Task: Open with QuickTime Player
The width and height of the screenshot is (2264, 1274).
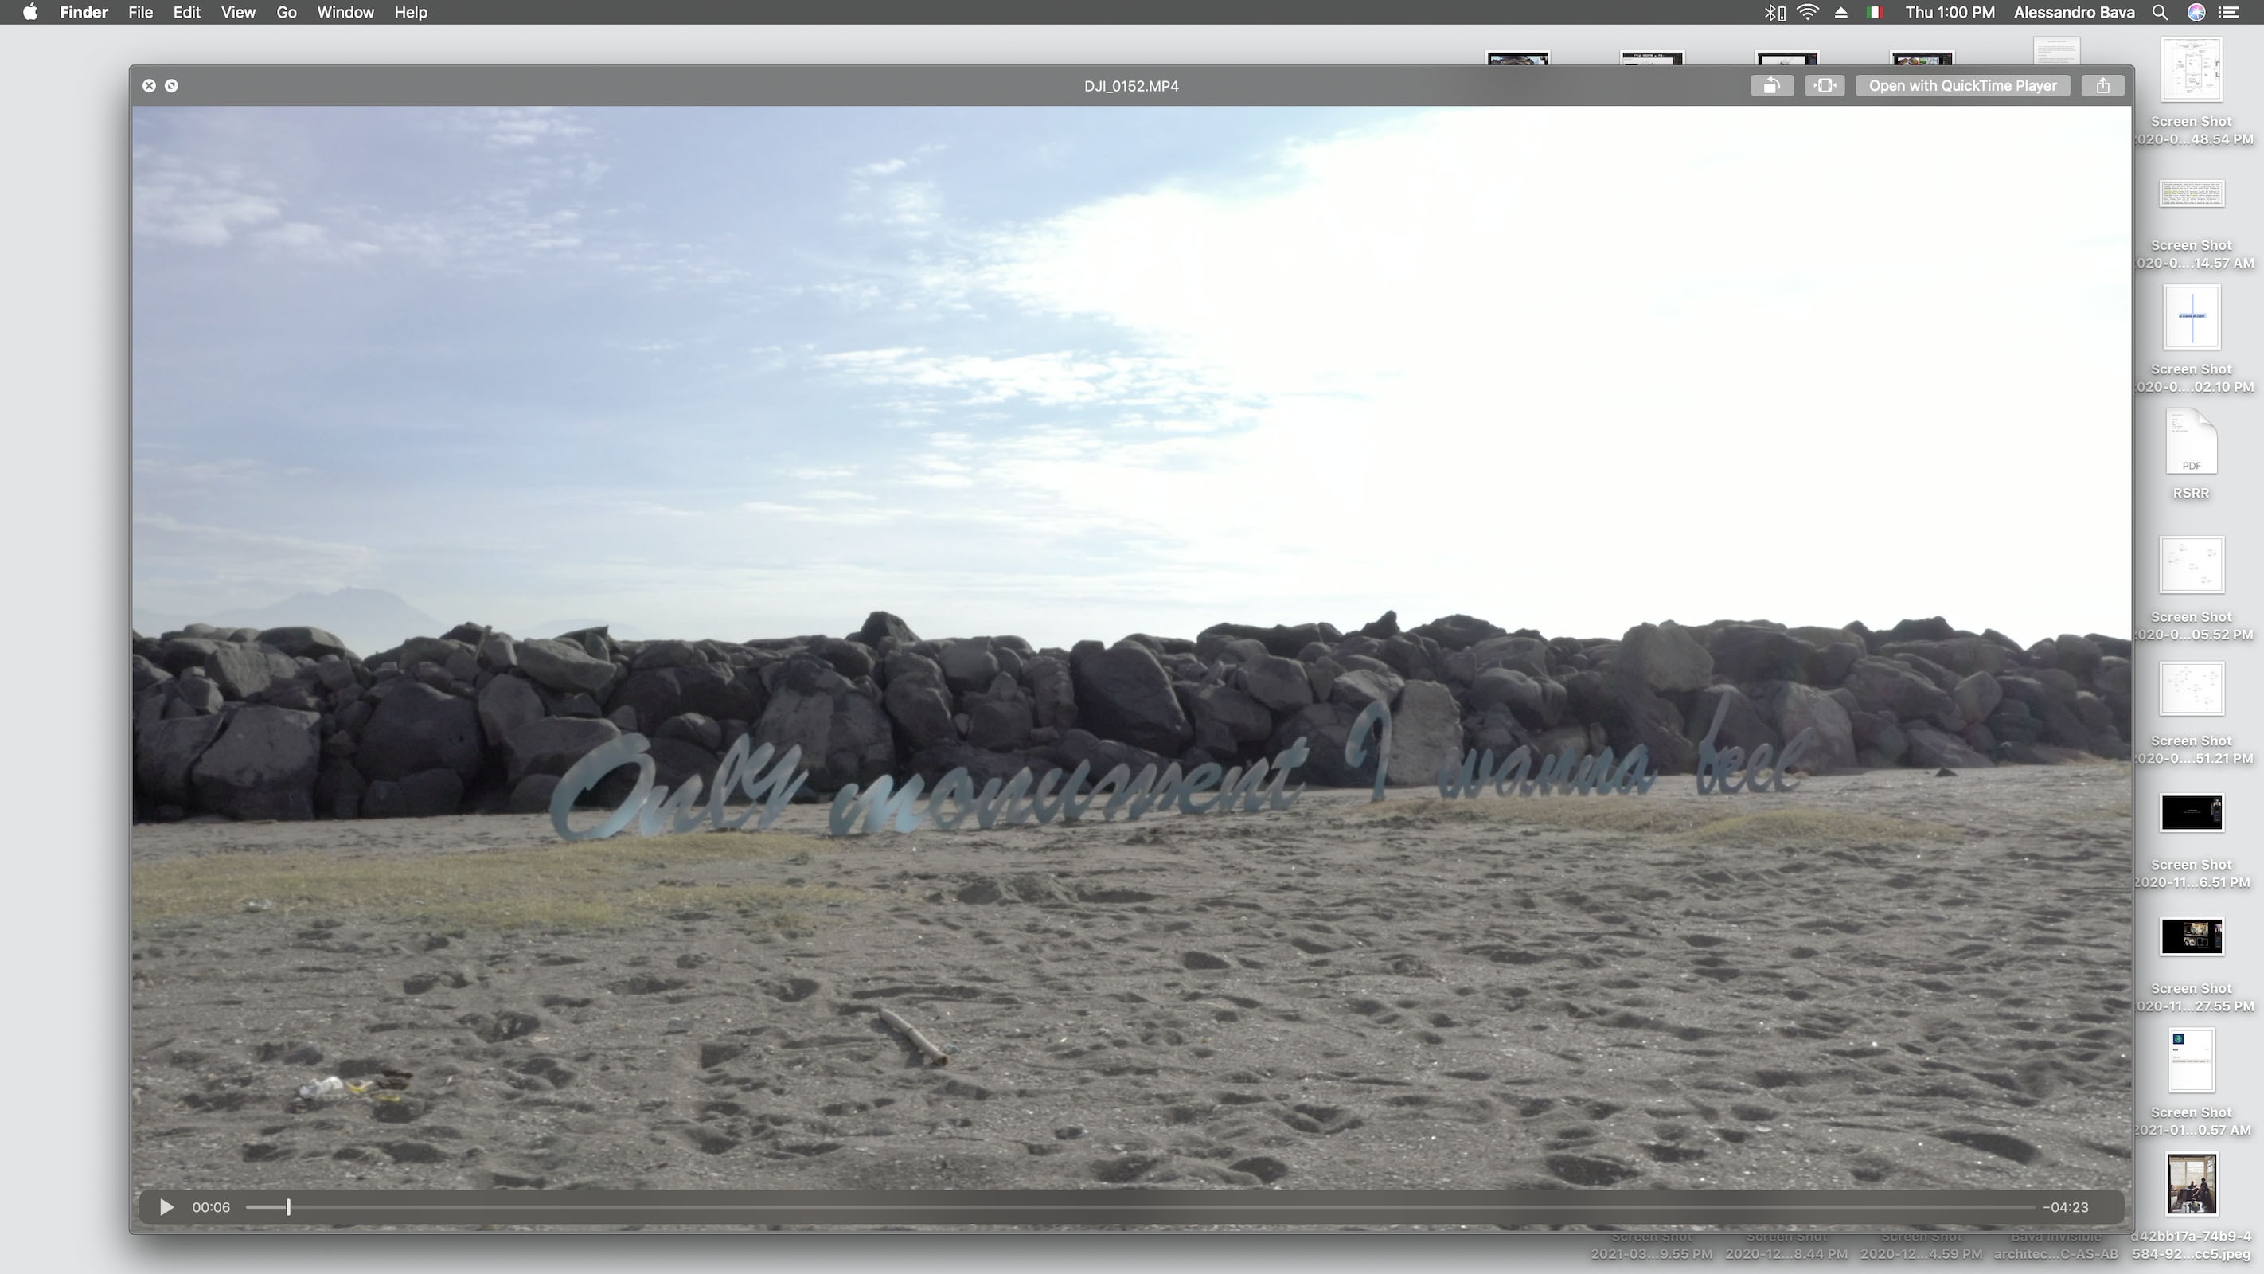Action: click(x=1962, y=85)
